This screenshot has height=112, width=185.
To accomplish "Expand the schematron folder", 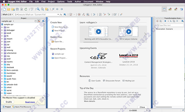I will coord(2,53).
